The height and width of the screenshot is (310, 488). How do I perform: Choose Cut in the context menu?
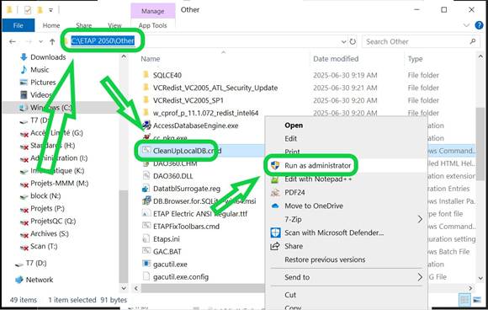point(290,295)
